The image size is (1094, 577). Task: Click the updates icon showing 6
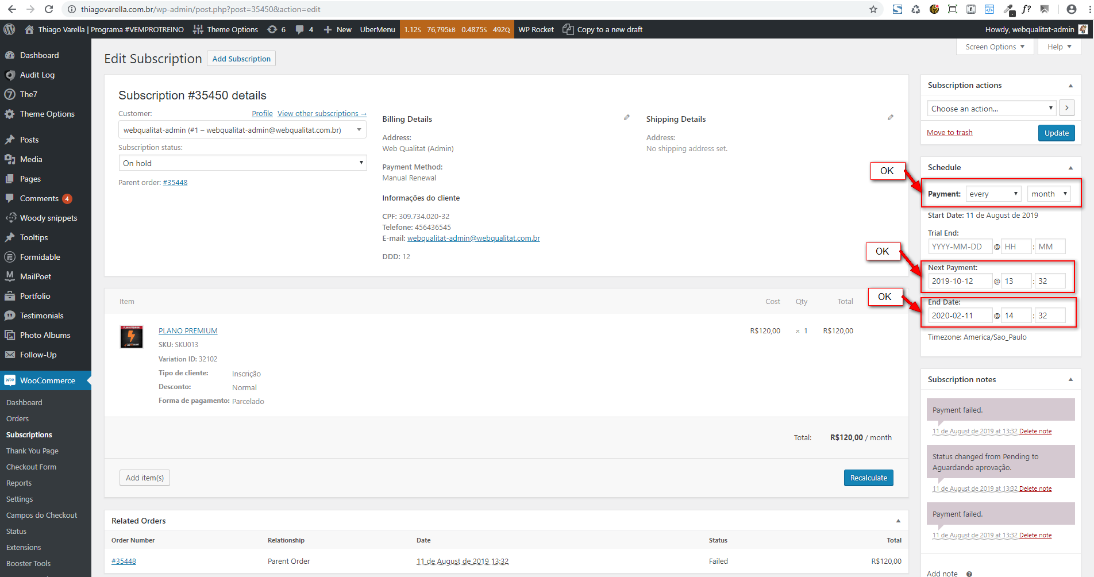pyautogui.click(x=272, y=29)
